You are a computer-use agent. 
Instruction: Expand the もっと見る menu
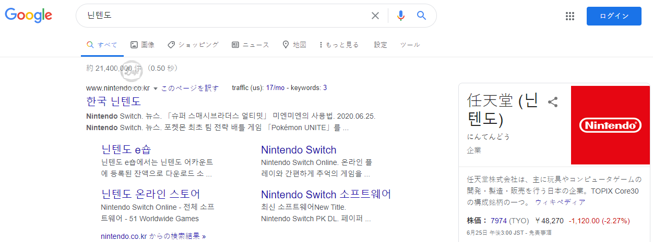point(339,45)
